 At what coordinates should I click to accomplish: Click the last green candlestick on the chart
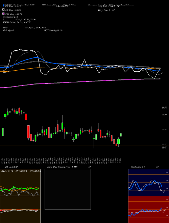121,134
